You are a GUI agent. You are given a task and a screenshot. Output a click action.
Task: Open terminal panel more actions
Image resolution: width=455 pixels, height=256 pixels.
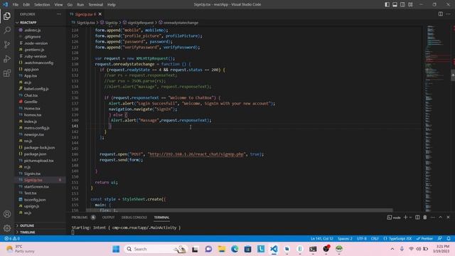(x=433, y=217)
